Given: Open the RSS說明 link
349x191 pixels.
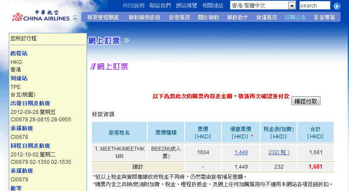Looking at the screenshot, I should (x=134, y=6).
